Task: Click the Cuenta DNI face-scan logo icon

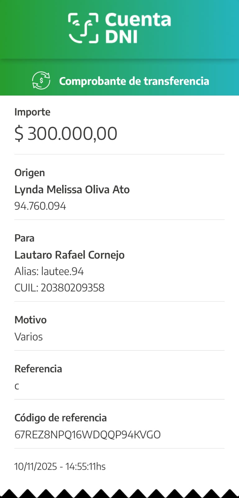Action: click(x=83, y=28)
